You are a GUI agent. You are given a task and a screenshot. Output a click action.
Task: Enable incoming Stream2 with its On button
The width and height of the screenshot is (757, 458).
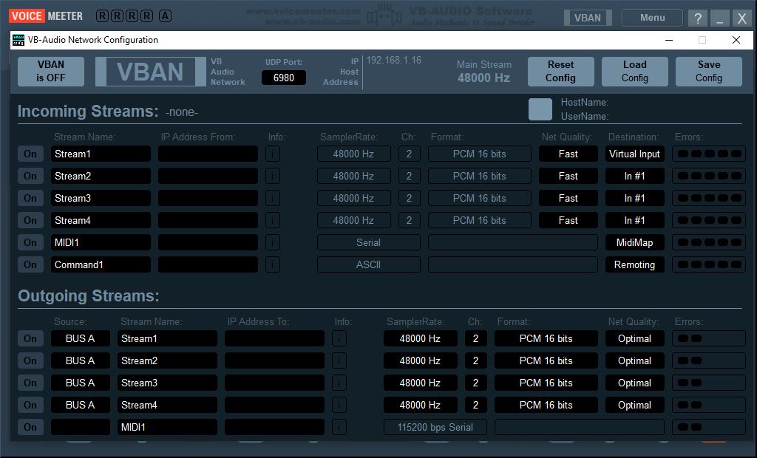[x=30, y=176]
